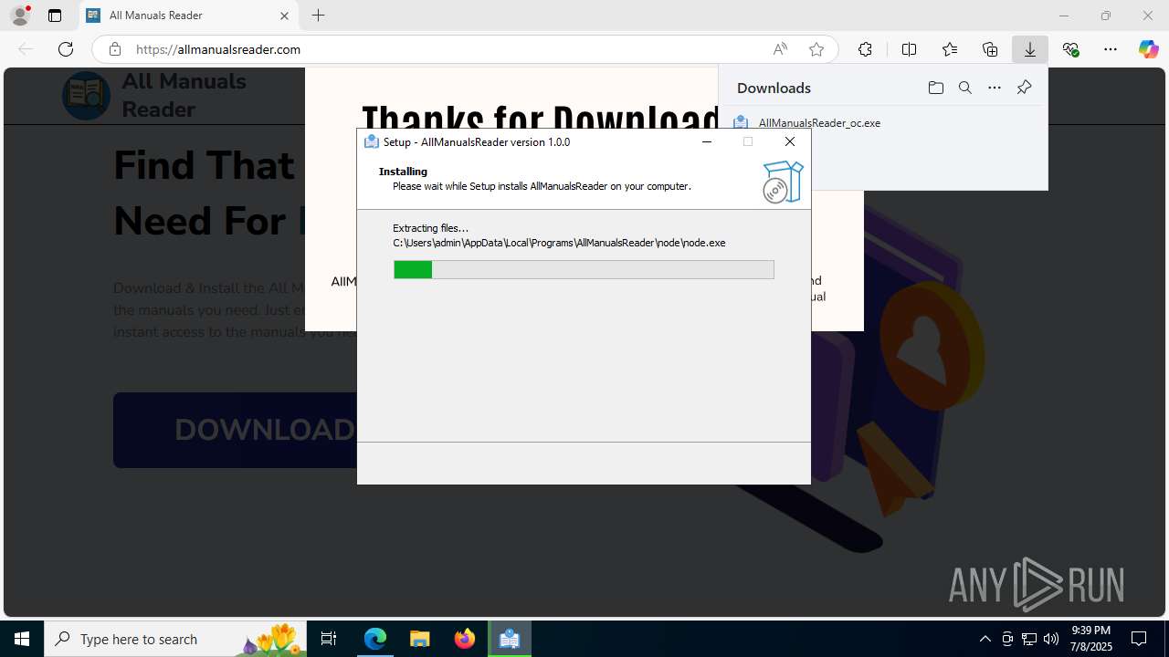
Task: Open the Windows Start menu
Action: click(22, 639)
